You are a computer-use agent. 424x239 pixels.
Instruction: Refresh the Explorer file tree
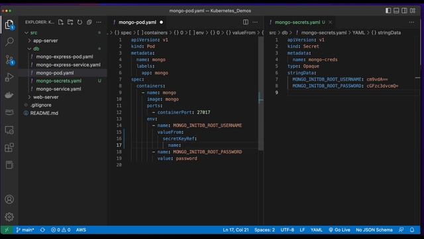click(79, 22)
